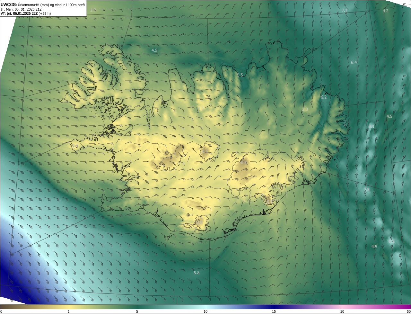
Task: Click the 2.3 value on the map
Action: coord(305,109)
